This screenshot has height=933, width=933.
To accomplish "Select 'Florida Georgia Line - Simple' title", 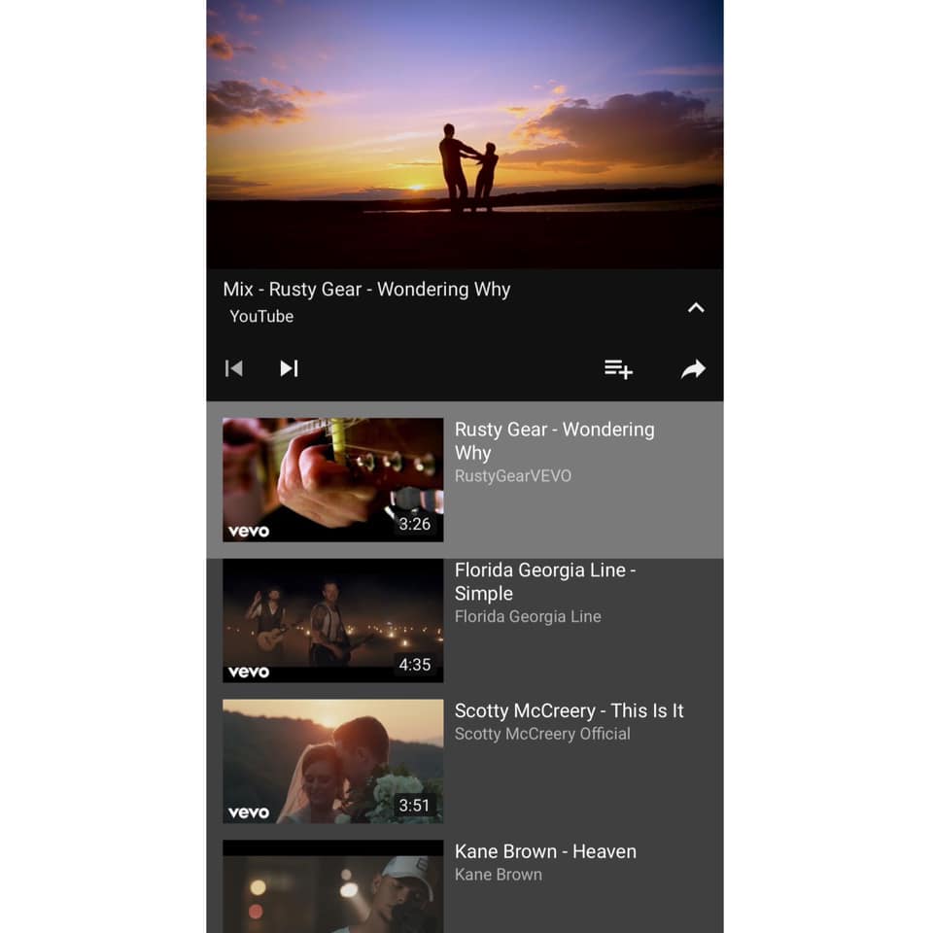I will [x=545, y=581].
